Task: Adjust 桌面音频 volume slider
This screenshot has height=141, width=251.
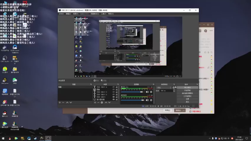Action: click(132, 100)
